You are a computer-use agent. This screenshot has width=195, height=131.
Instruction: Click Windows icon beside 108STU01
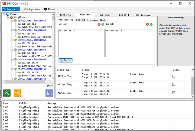point(15,21)
